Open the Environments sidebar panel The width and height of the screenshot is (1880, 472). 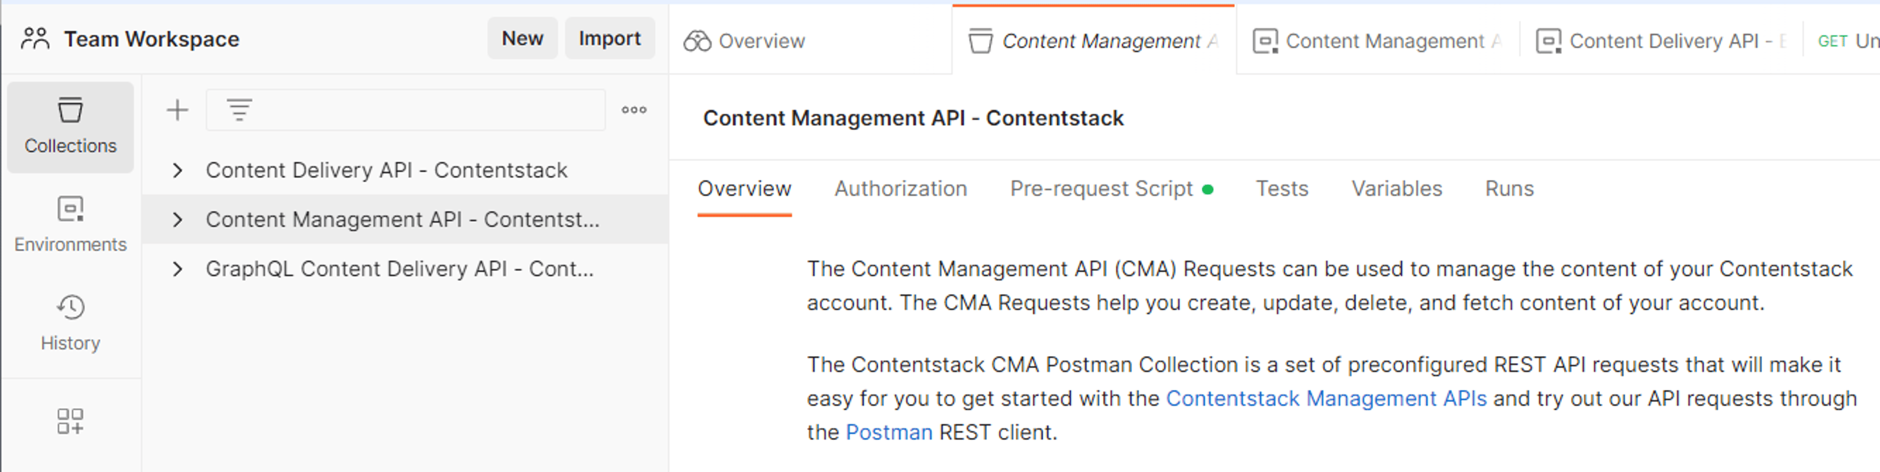click(x=70, y=225)
